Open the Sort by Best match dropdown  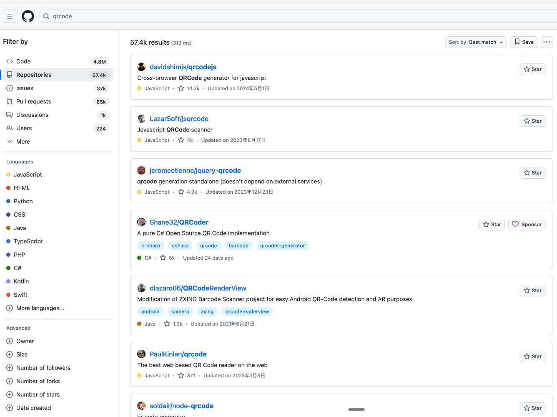pos(475,42)
